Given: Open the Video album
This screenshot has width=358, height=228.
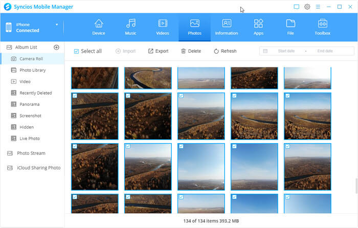Looking at the screenshot, I should [33, 81].
